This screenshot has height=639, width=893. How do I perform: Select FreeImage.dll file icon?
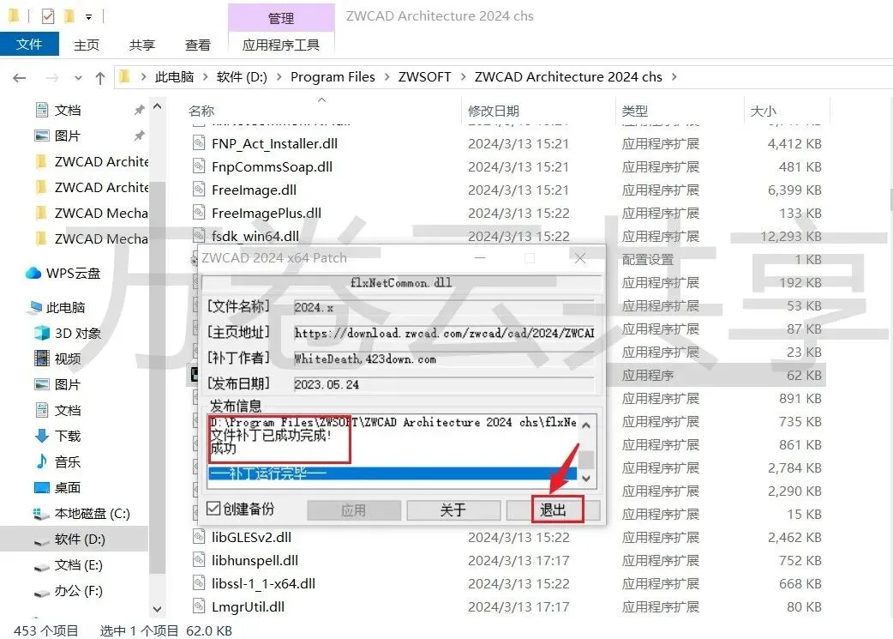click(x=198, y=190)
